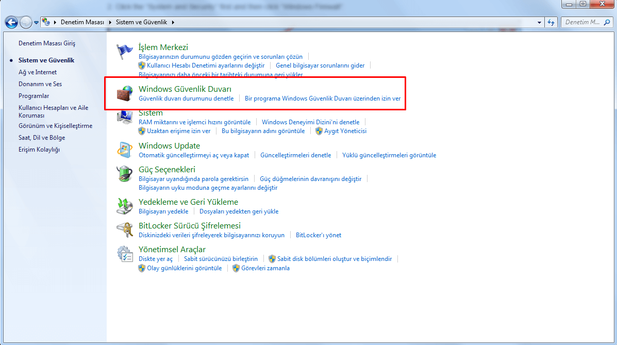Click the Yönetimsel Araçlar gear icon
617x345 pixels.
[x=125, y=254]
